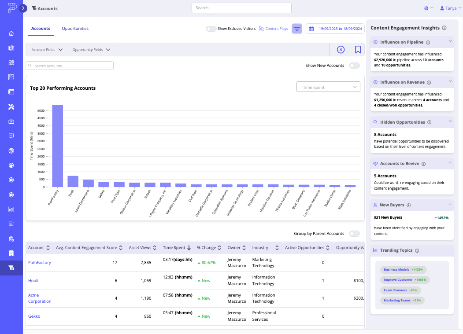
Task: Open the Account Fields dropdown
Action: 46,49
